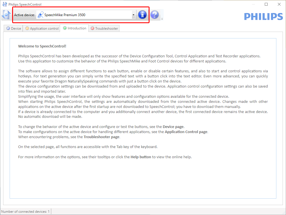
Task: Click the bold 'Application Control page' text
Action: click(x=186, y=132)
